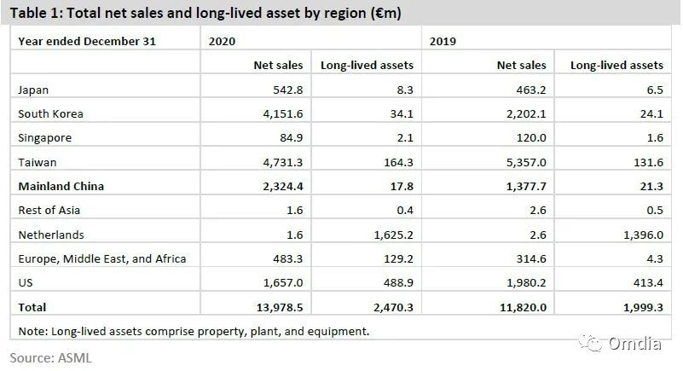Screen dimensions: 683x371
Task: Select the 2019 year column header
Action: click(x=442, y=40)
